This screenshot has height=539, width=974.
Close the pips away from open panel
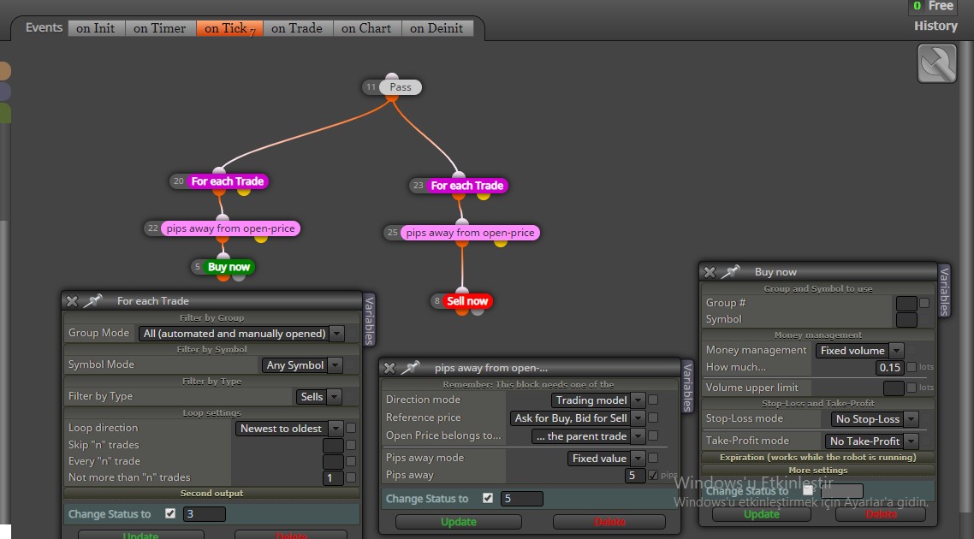point(389,368)
